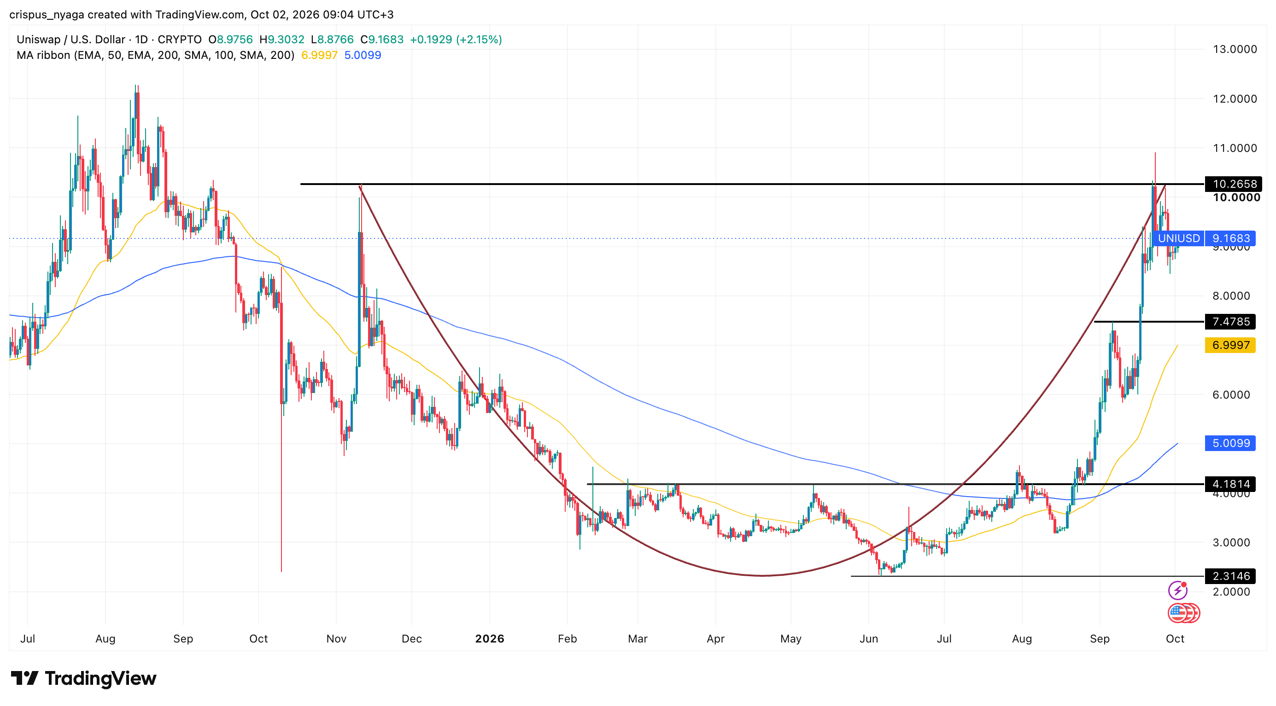This screenshot has width=1276, height=706.
Task: Click the TradingView logo at bottom left
Action: [x=83, y=678]
